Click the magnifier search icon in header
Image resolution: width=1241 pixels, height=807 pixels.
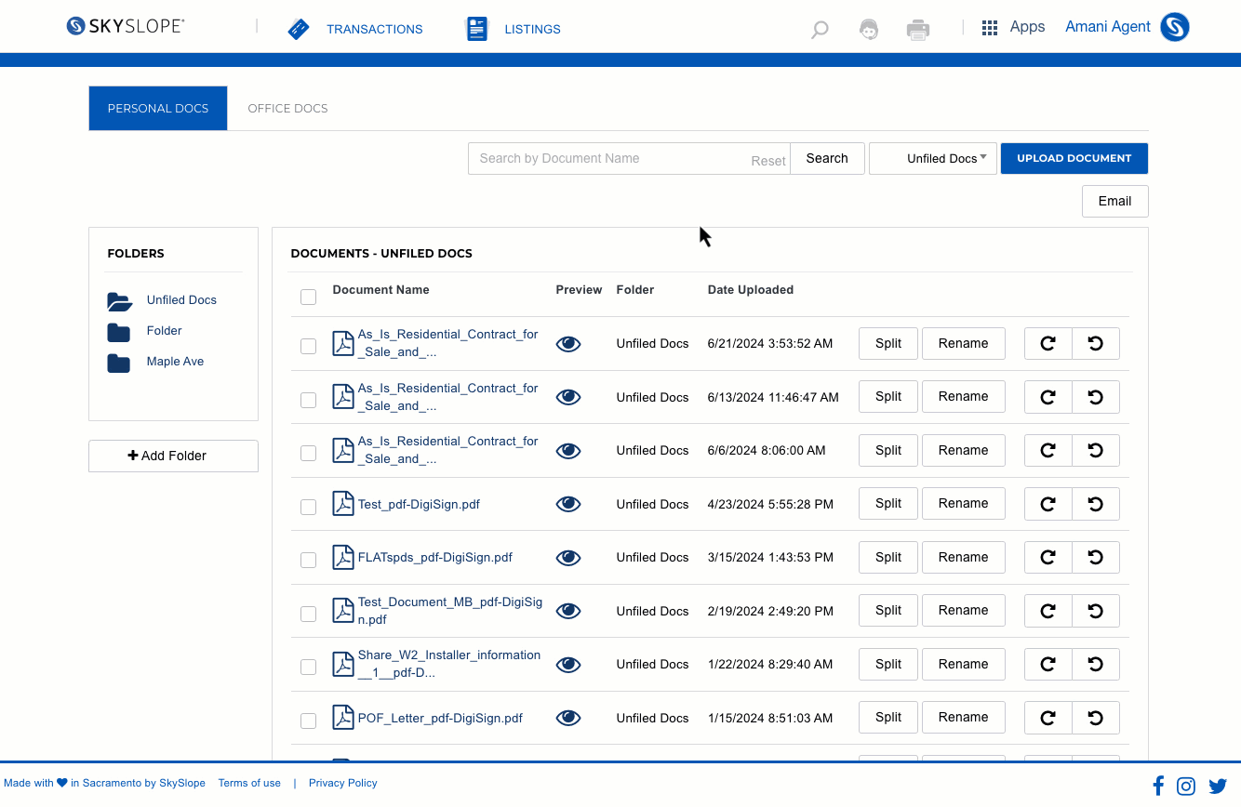click(820, 30)
